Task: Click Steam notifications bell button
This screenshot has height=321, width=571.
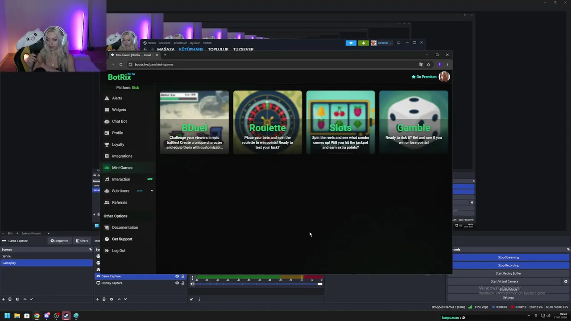Action: (x=363, y=43)
